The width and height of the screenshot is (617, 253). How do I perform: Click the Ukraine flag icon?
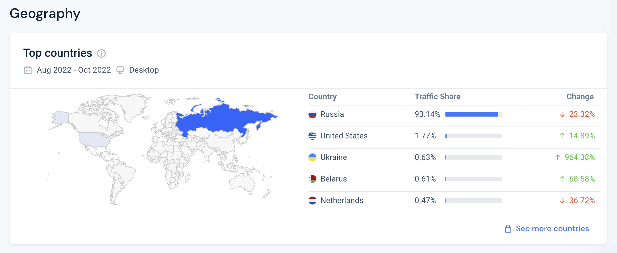312,157
